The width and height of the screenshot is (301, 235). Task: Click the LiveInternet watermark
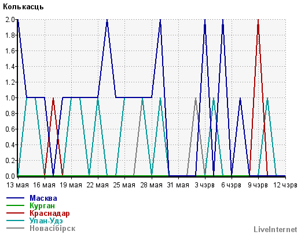click(x=276, y=229)
